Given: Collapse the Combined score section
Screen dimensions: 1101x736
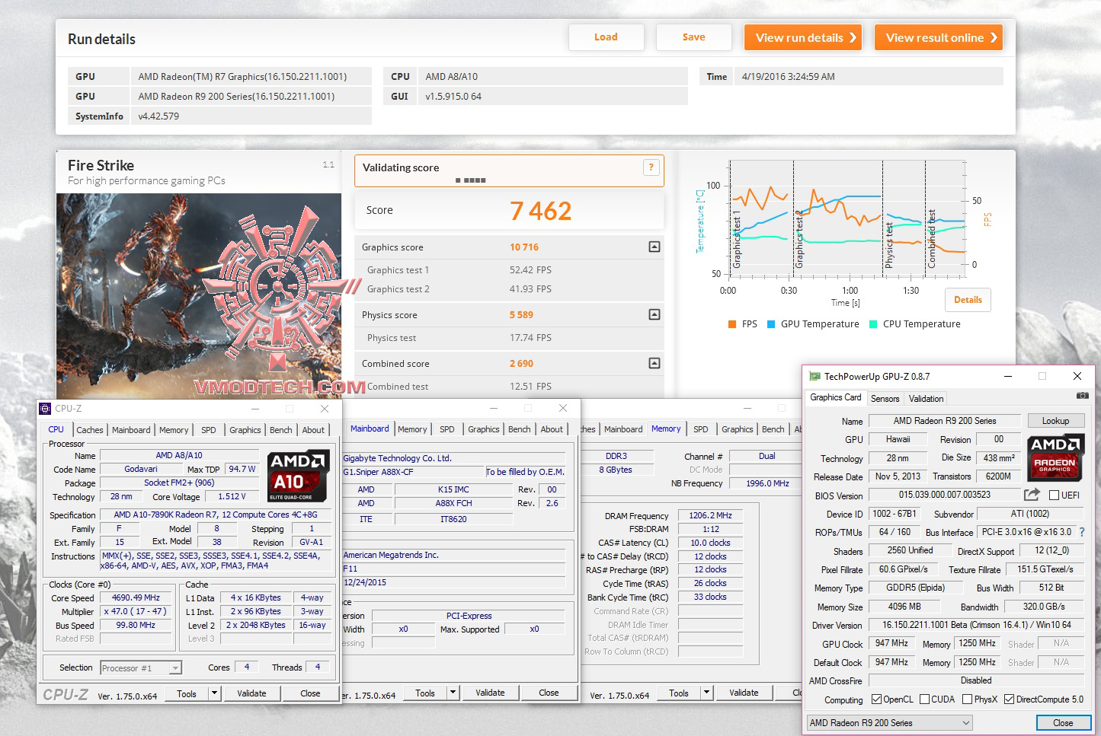Looking at the screenshot, I should click(x=654, y=363).
